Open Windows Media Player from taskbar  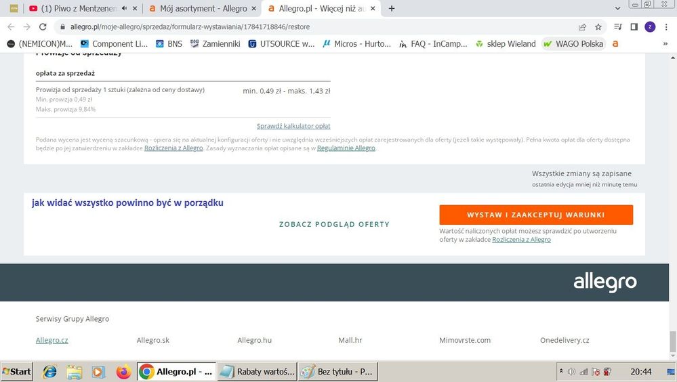click(98, 372)
